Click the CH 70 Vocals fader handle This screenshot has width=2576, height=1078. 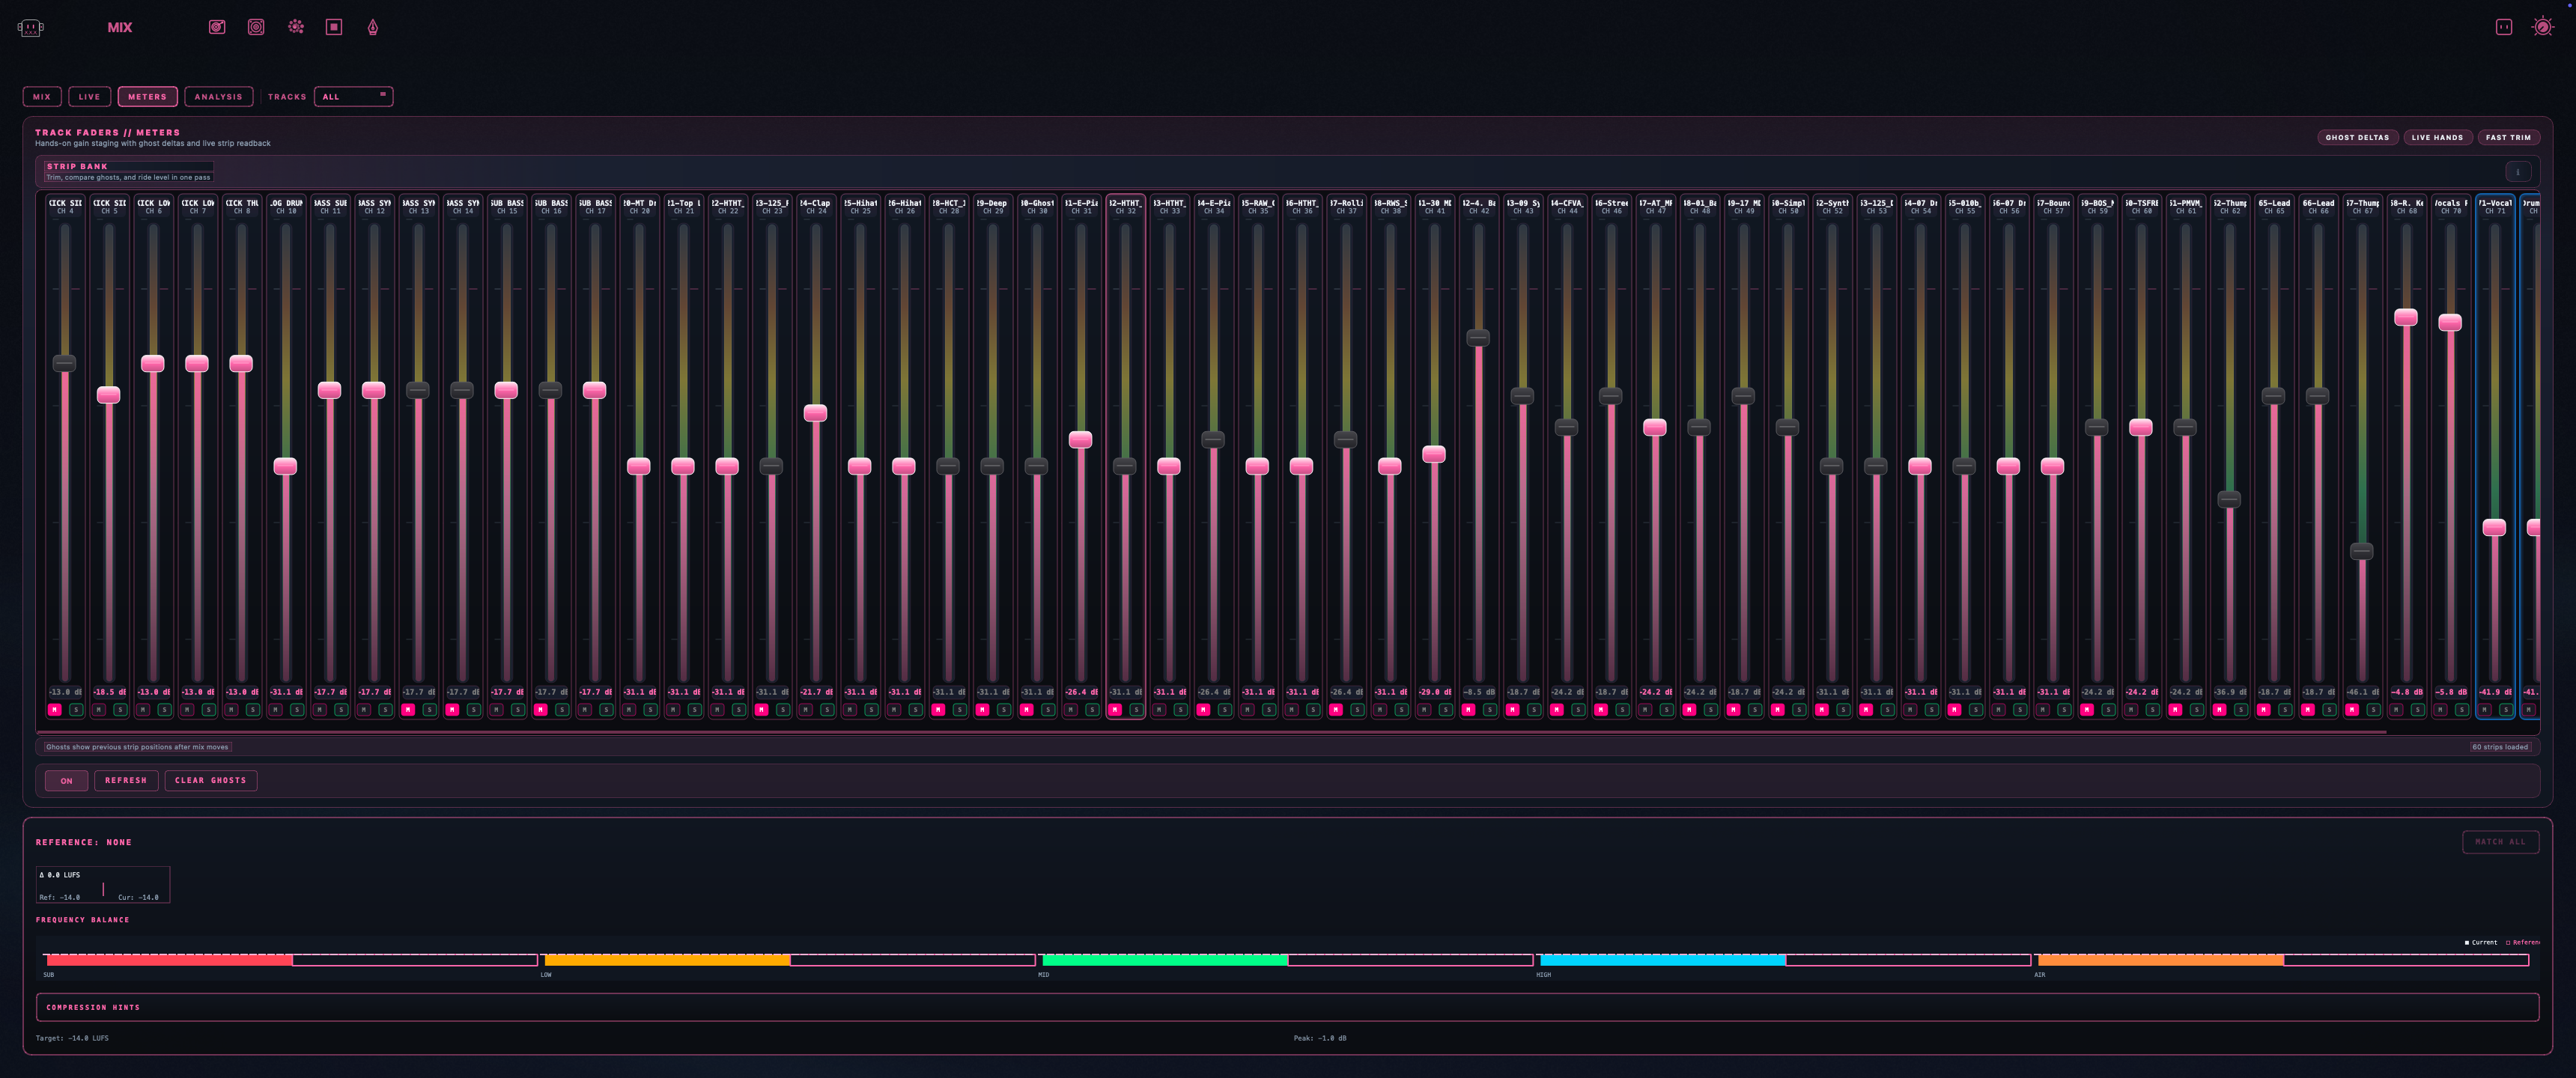pos(2449,323)
